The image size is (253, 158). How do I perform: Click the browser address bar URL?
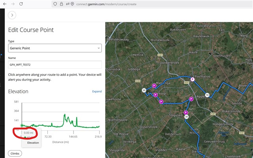click(106, 4)
